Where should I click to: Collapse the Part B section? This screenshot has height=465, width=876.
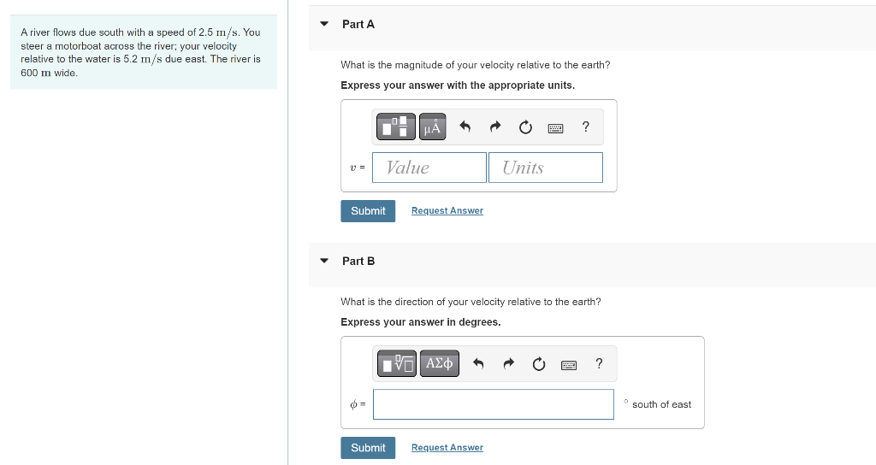point(324,261)
